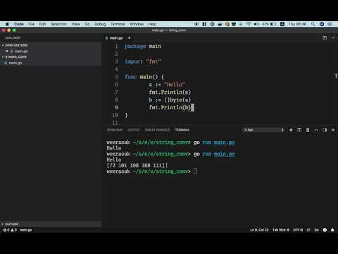338x254 pixels.
Task: Close the terminal panel with X
Action: (333, 130)
